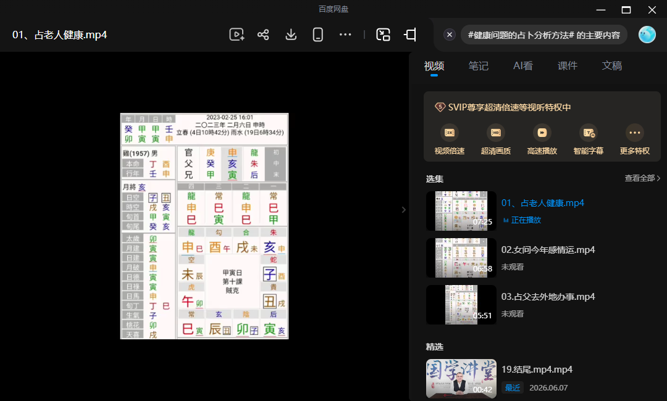Switch to the 文稿 tab

(611, 66)
